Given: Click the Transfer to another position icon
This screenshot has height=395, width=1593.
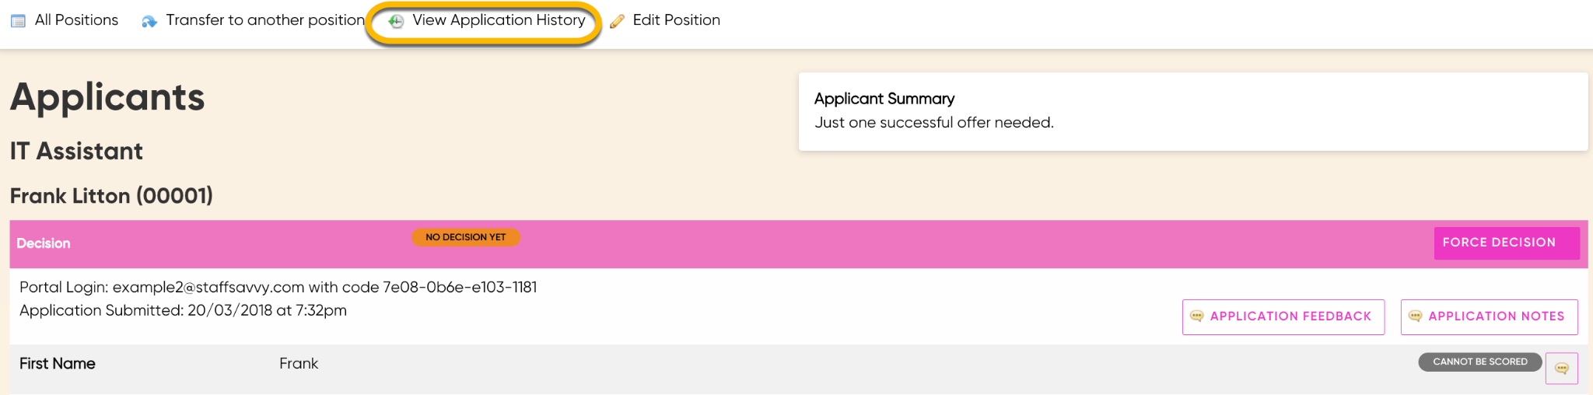Looking at the screenshot, I should 149,21.
